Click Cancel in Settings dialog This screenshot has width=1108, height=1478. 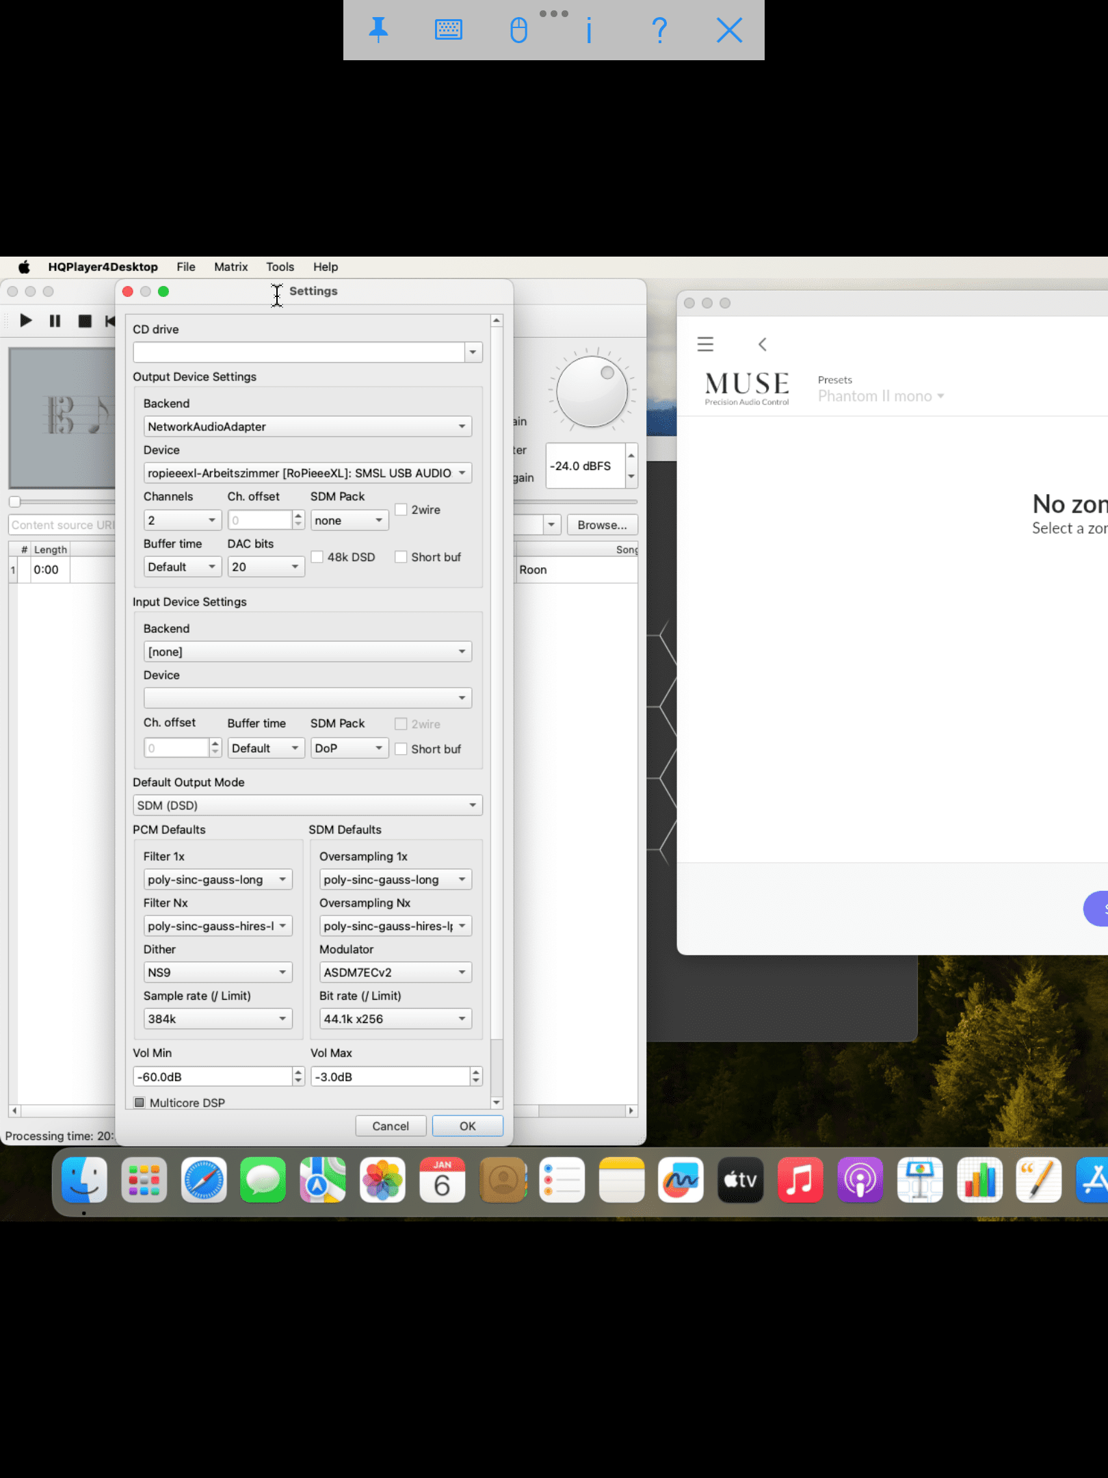point(391,1126)
